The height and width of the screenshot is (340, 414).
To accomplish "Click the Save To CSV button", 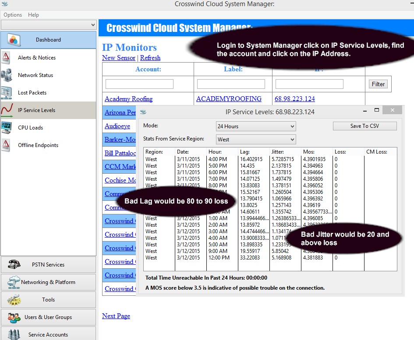I will [x=364, y=126].
